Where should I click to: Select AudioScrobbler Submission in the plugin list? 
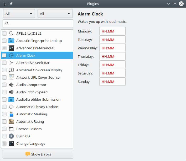coord(38,99)
